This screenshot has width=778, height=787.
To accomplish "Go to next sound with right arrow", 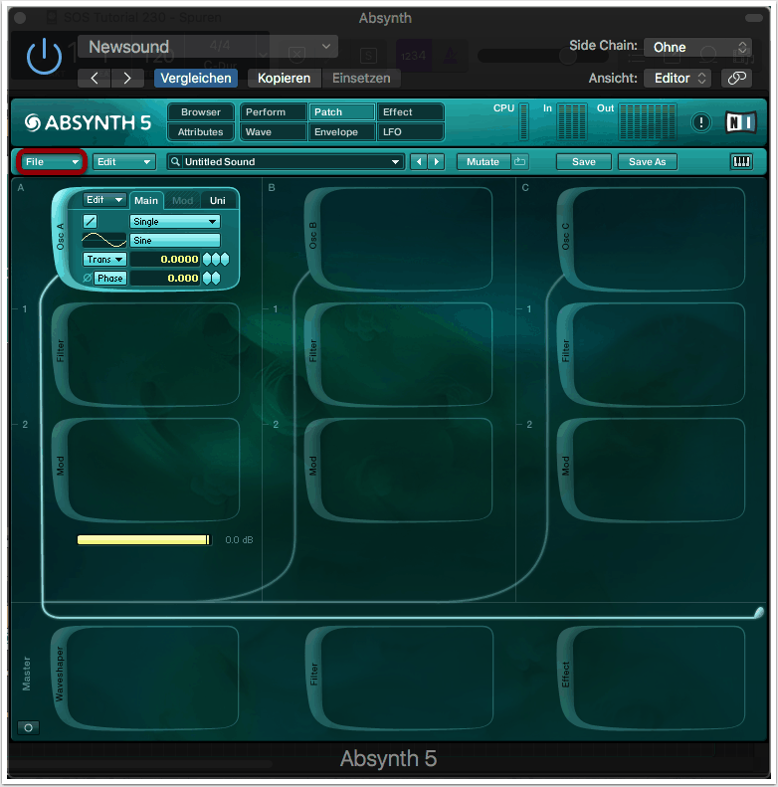I will click(436, 162).
